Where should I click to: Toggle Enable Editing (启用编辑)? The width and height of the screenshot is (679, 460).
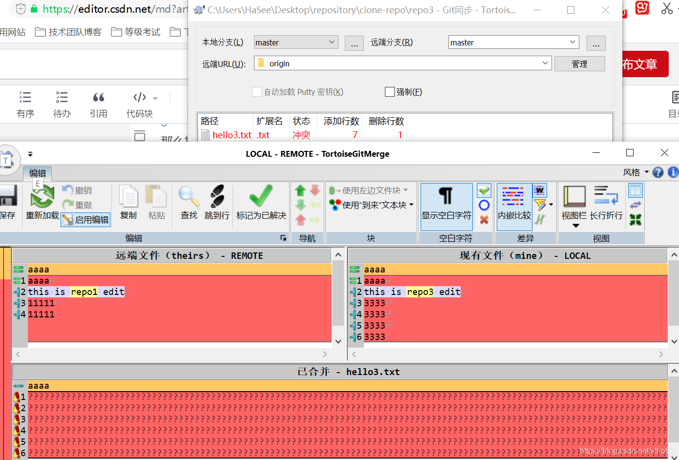(x=85, y=220)
